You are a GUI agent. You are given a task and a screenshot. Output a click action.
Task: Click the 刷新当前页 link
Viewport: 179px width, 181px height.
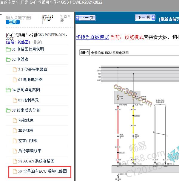pyautogui.click(x=169, y=19)
